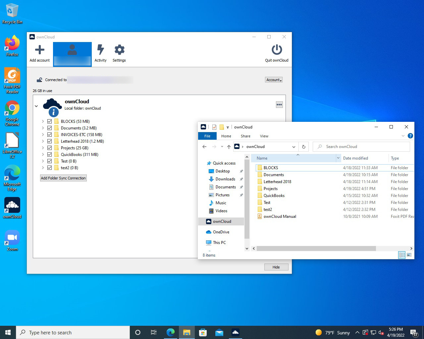Expand the Projects folder tree item
This screenshot has width=424, height=339.
(42, 148)
